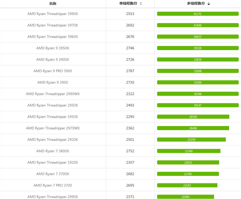Sort by the 单线程跑分 column header

128,4
